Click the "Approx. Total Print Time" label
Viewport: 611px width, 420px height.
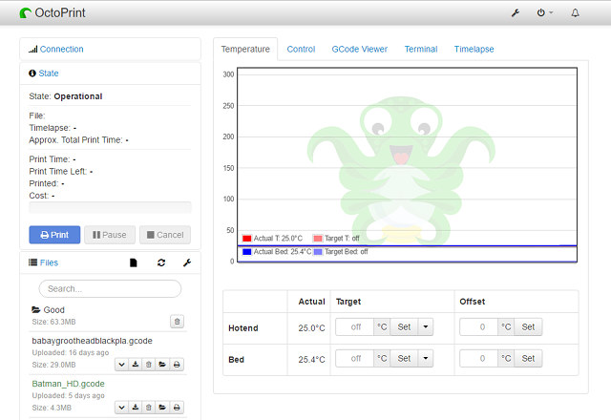click(x=75, y=140)
